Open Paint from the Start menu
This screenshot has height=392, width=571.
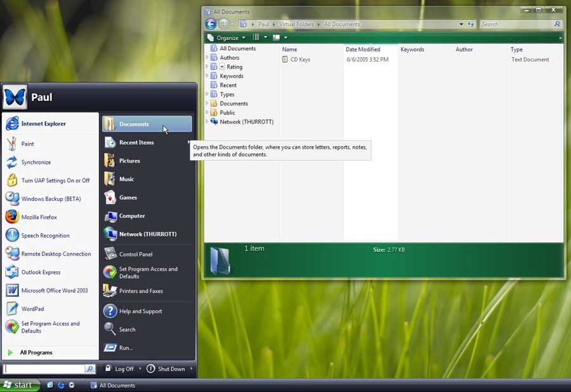[x=27, y=144]
